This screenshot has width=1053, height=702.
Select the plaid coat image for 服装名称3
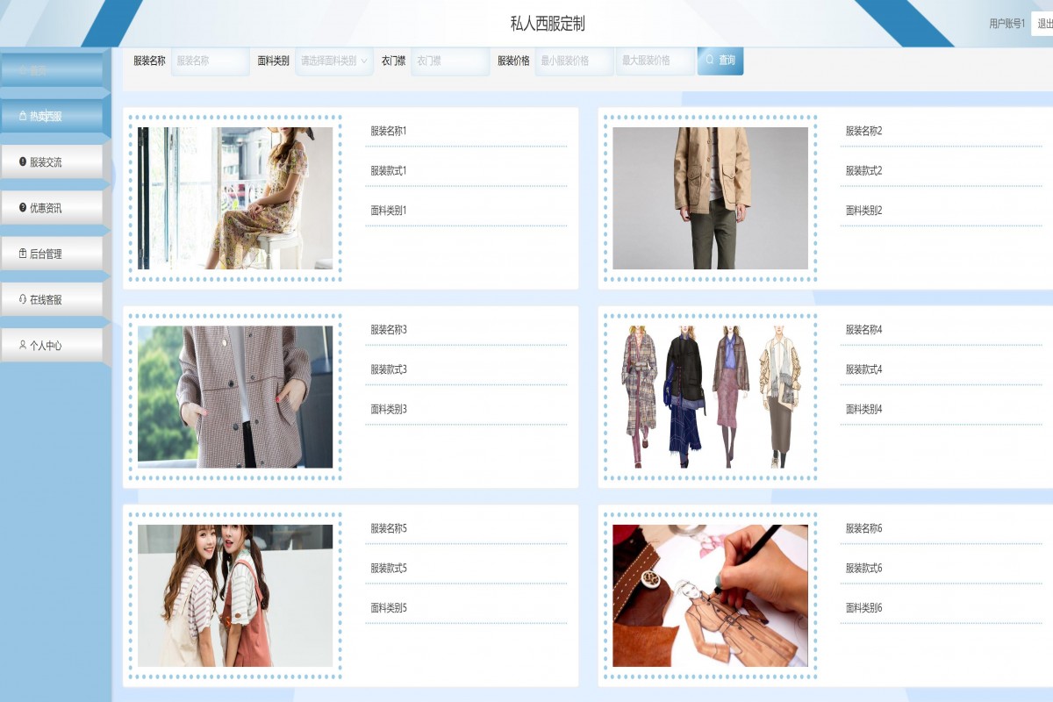[x=235, y=397]
